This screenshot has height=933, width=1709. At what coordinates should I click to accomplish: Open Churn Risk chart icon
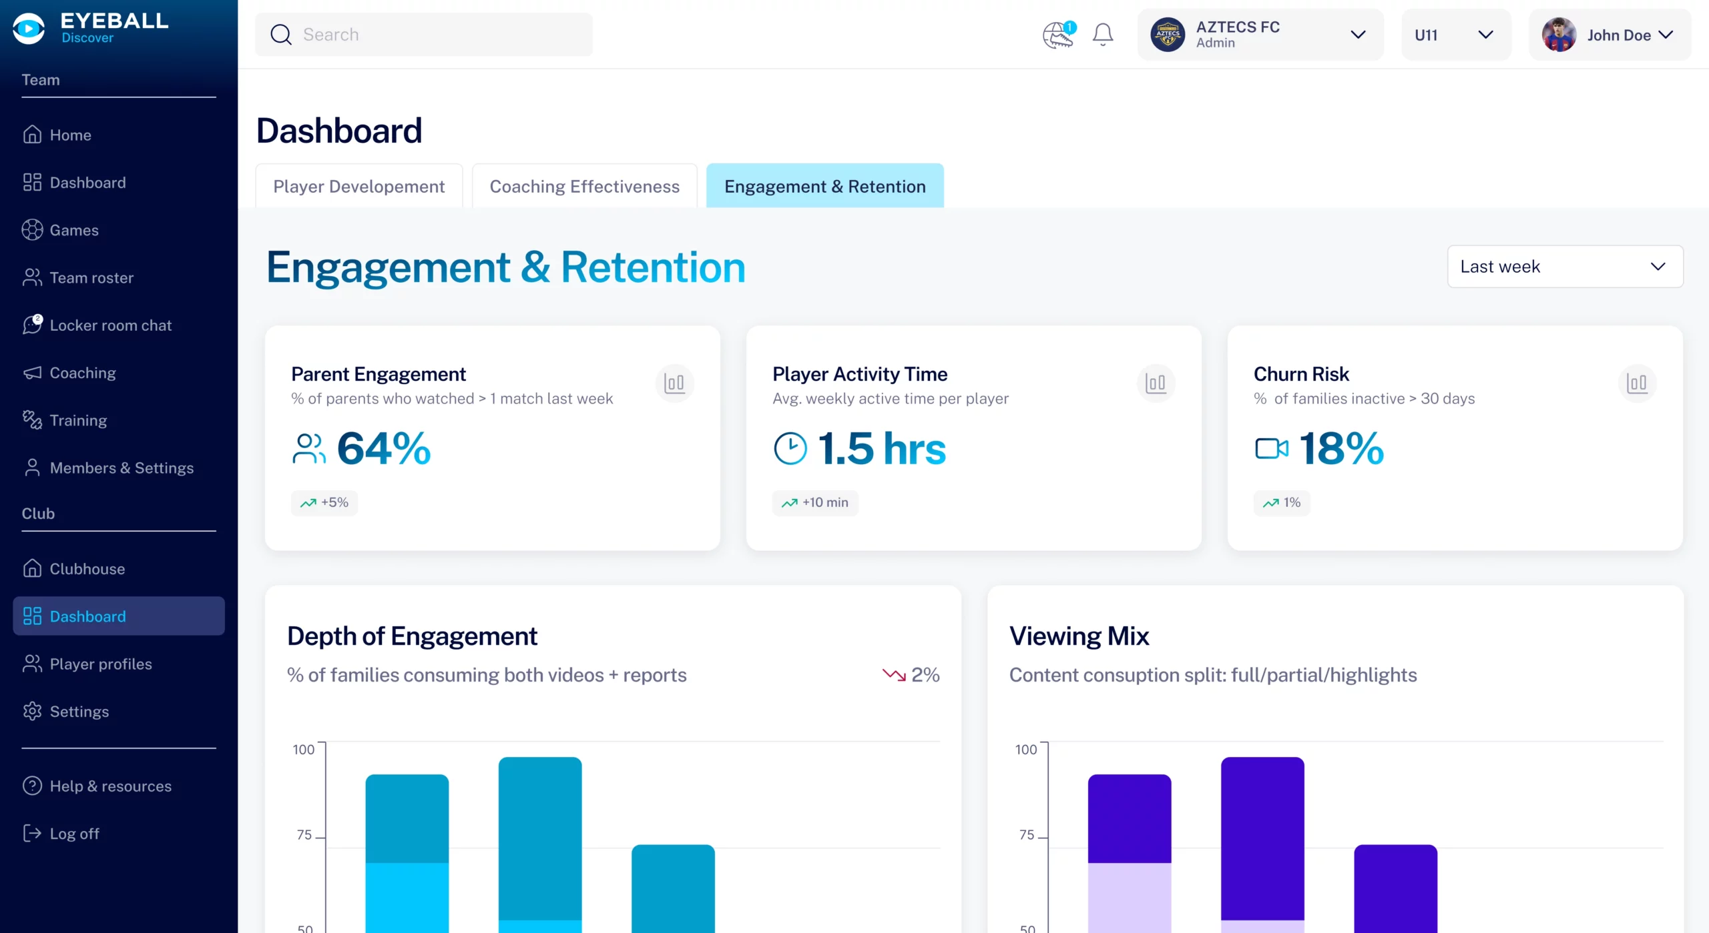click(x=1637, y=383)
